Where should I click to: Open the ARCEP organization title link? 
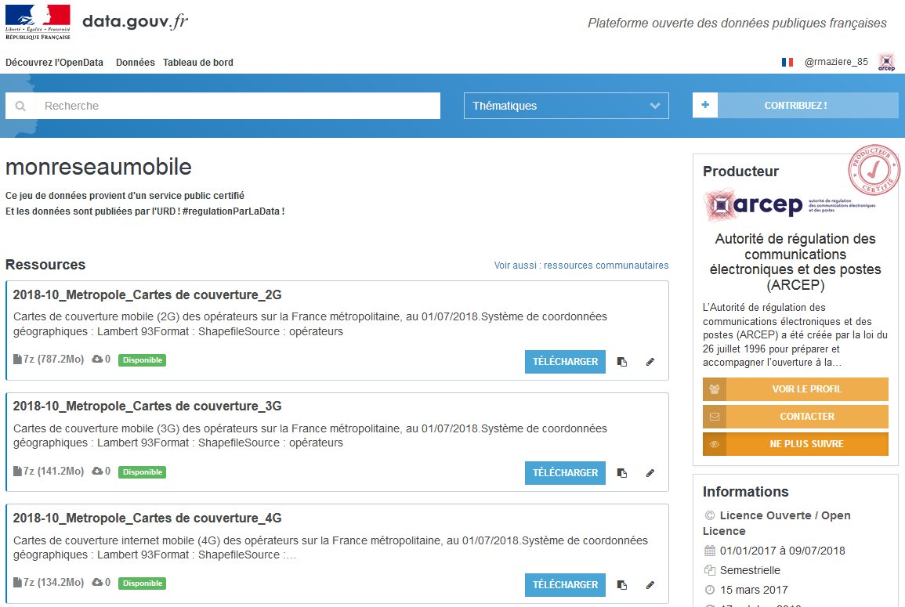pyautogui.click(x=795, y=262)
